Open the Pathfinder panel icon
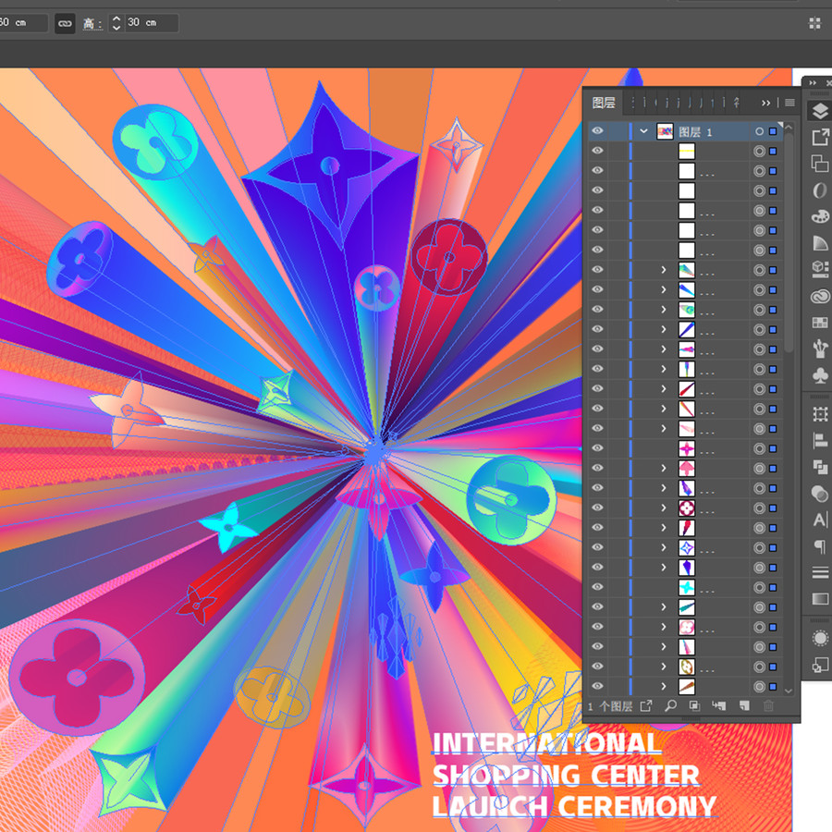The image size is (832, 832). coord(820,467)
